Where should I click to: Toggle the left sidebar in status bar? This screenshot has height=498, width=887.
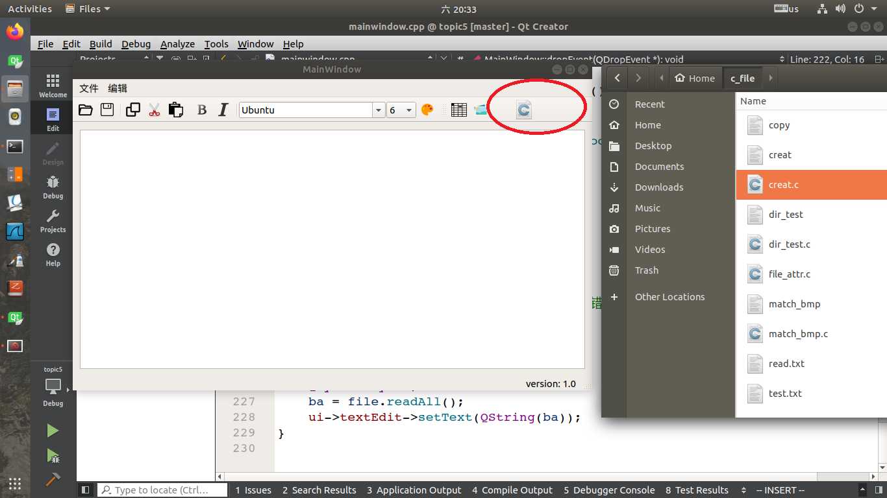[x=85, y=490]
